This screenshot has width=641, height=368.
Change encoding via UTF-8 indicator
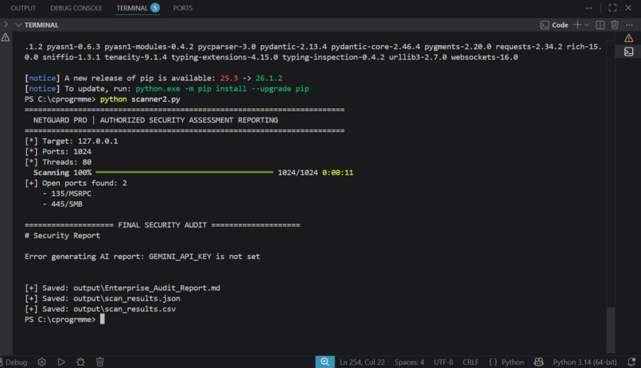(x=443, y=362)
